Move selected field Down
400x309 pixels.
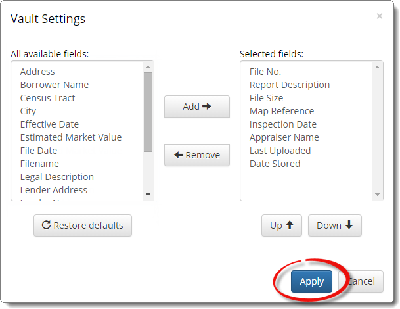tap(335, 226)
